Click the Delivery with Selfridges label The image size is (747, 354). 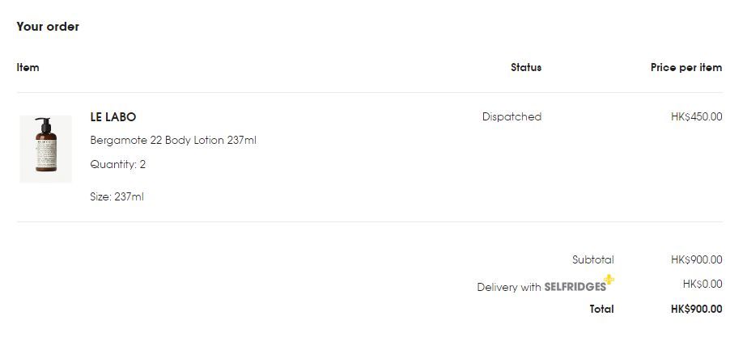pyautogui.click(x=508, y=287)
